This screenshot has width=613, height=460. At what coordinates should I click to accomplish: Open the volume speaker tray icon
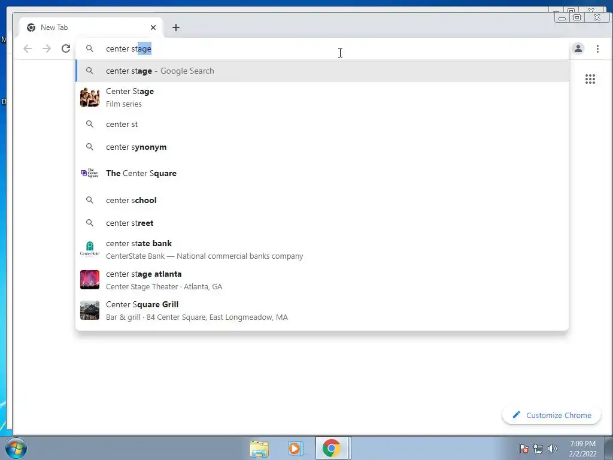point(553,449)
